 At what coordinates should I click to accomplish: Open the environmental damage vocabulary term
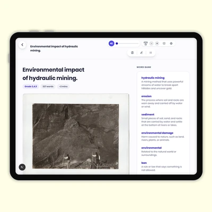[157, 133]
